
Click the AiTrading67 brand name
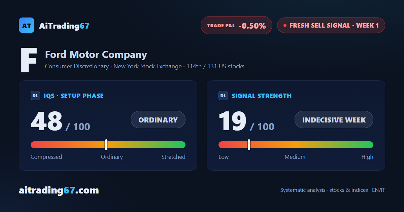coord(64,26)
